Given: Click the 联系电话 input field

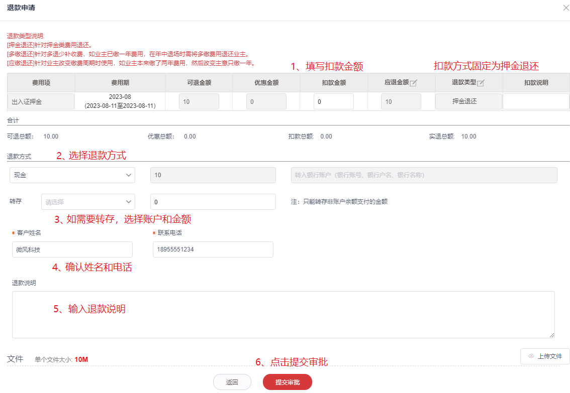Looking at the screenshot, I should [x=213, y=249].
